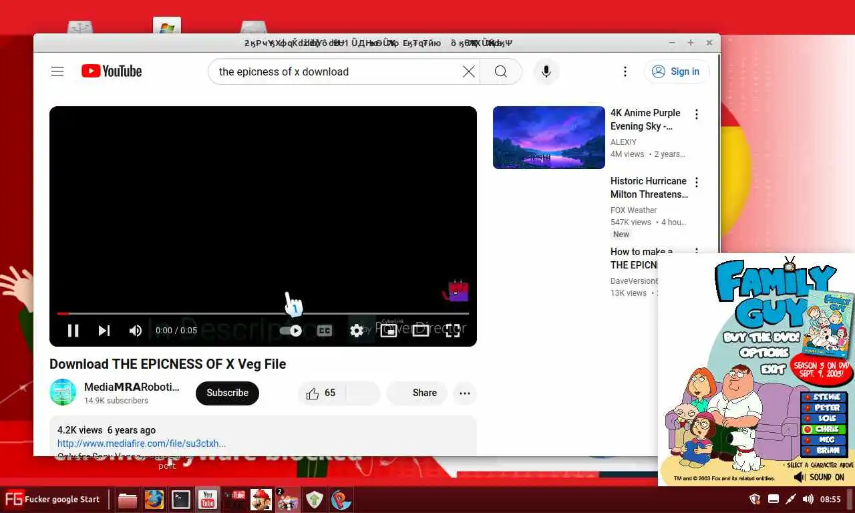Open the system tray volume icon
855x513 pixels.
coord(808,499)
